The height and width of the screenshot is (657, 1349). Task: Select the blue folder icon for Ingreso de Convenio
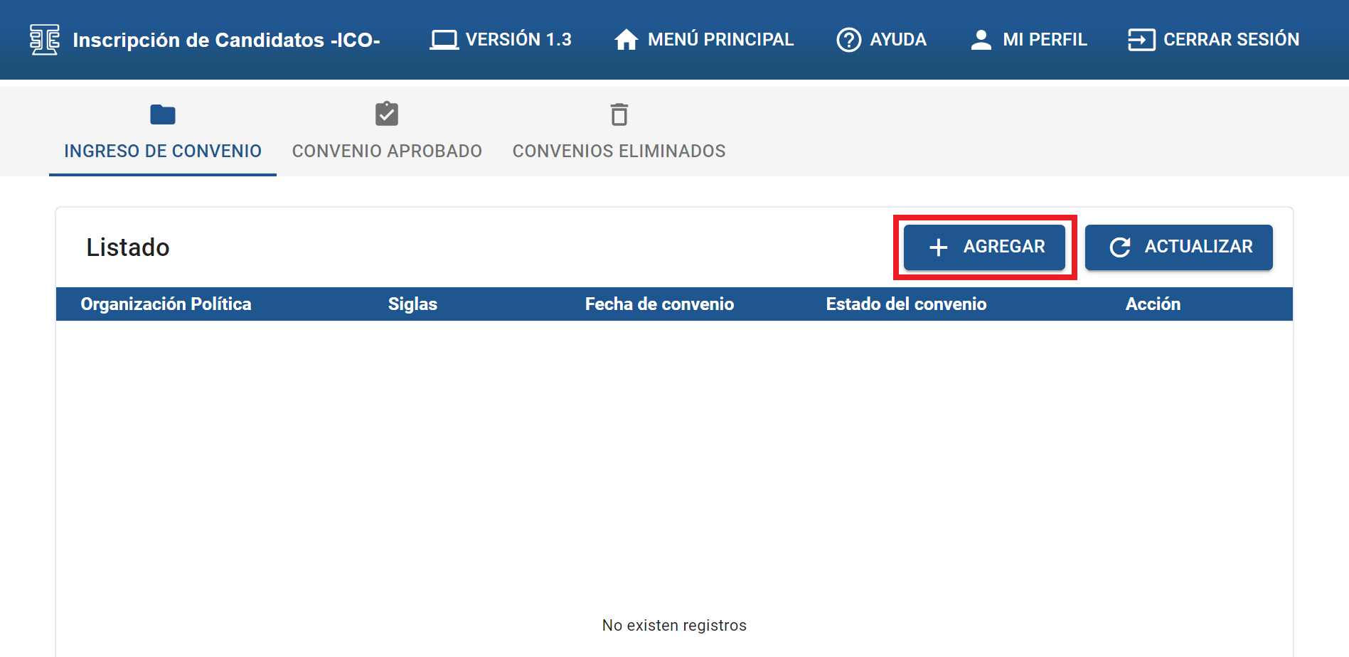(163, 114)
